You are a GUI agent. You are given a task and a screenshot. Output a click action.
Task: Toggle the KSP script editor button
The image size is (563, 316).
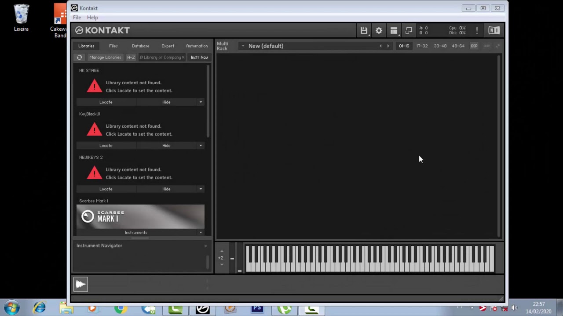pyautogui.click(x=474, y=46)
